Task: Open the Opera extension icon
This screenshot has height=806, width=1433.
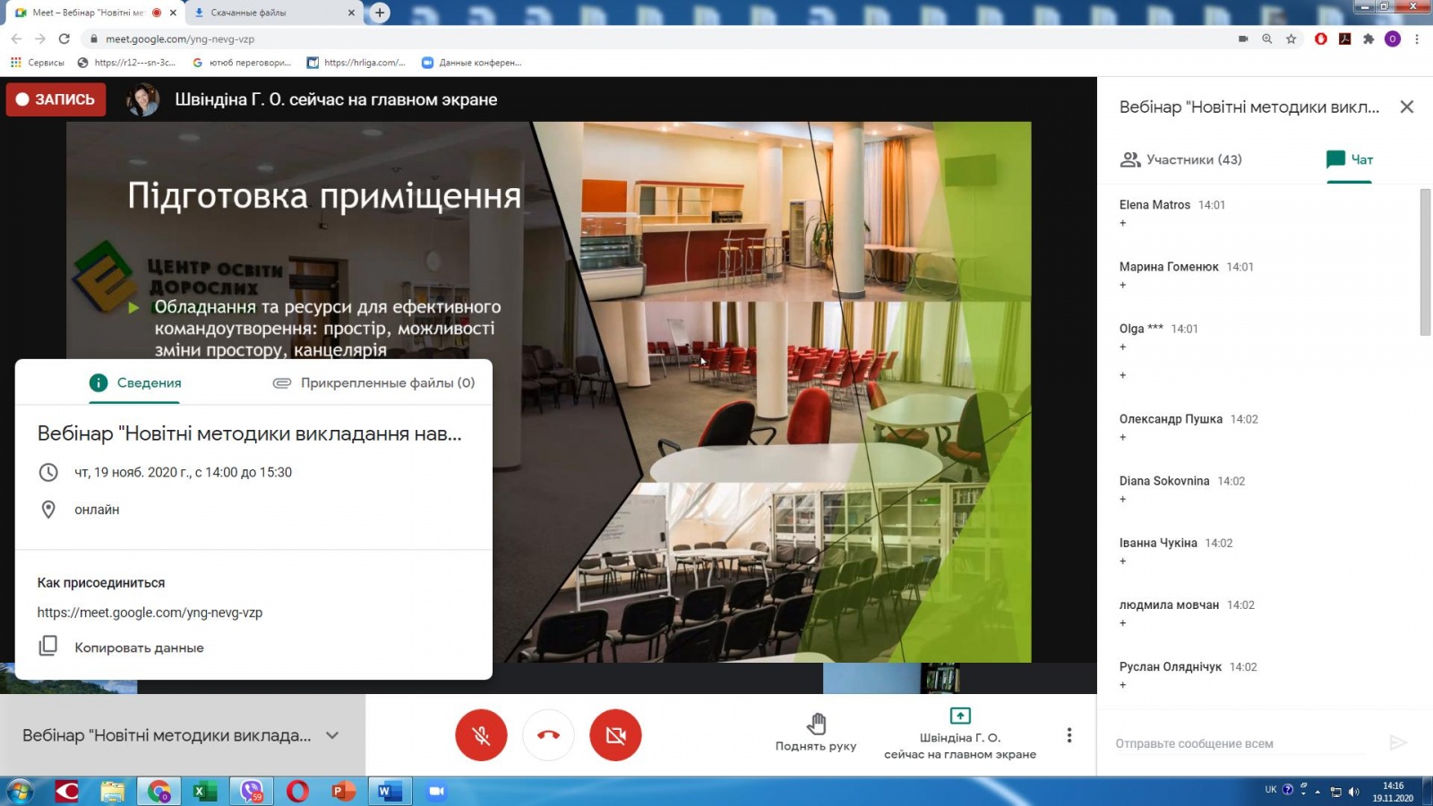Action: [x=1320, y=39]
